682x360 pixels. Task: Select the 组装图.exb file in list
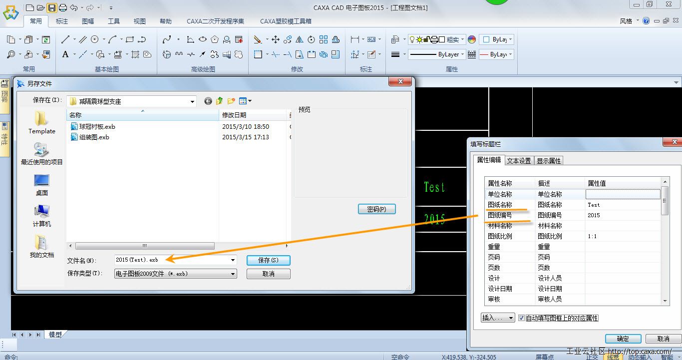(x=94, y=137)
